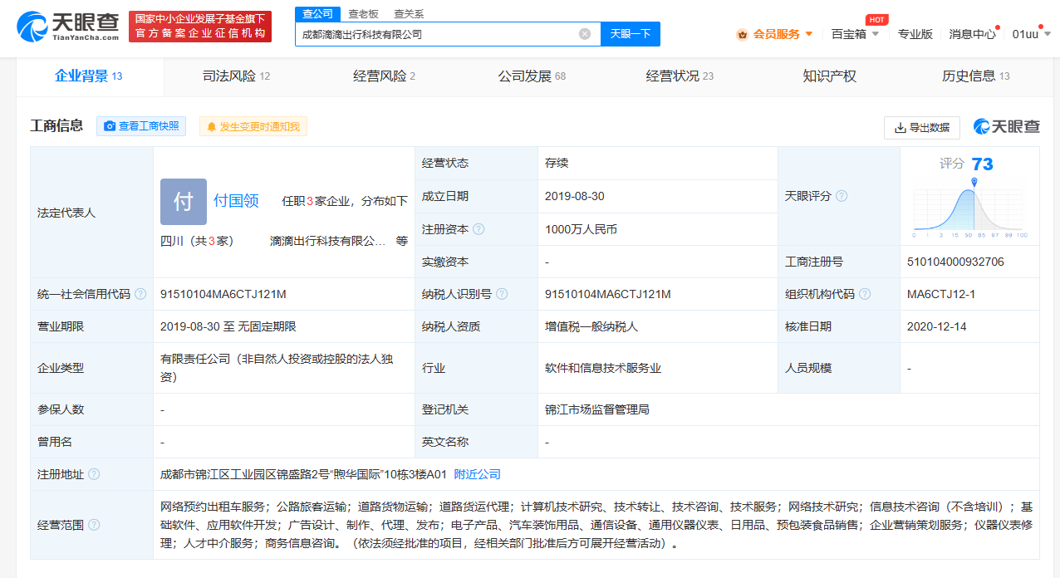Open the help icon next to 注册地址
Image resolution: width=1060 pixels, height=578 pixels.
point(94,474)
